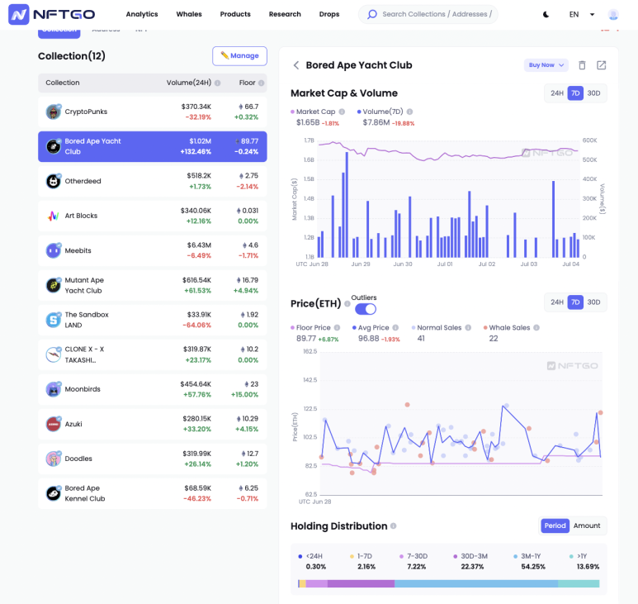Click info icon beside Whale Sales
638x604 pixels.
click(x=536, y=327)
